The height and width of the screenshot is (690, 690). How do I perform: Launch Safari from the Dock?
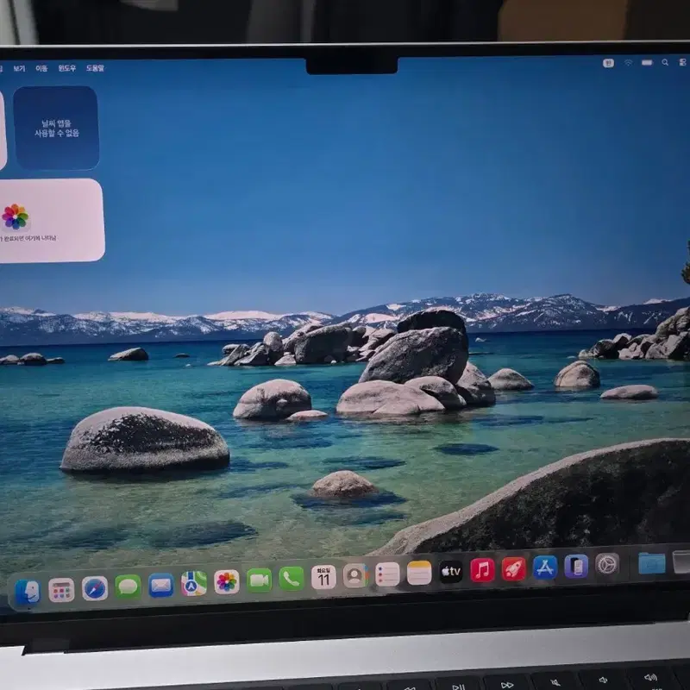tap(95, 588)
